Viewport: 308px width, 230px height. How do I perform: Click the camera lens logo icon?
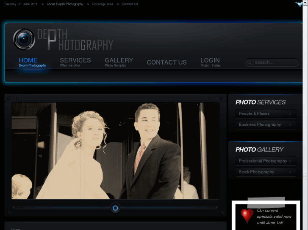coord(24,39)
